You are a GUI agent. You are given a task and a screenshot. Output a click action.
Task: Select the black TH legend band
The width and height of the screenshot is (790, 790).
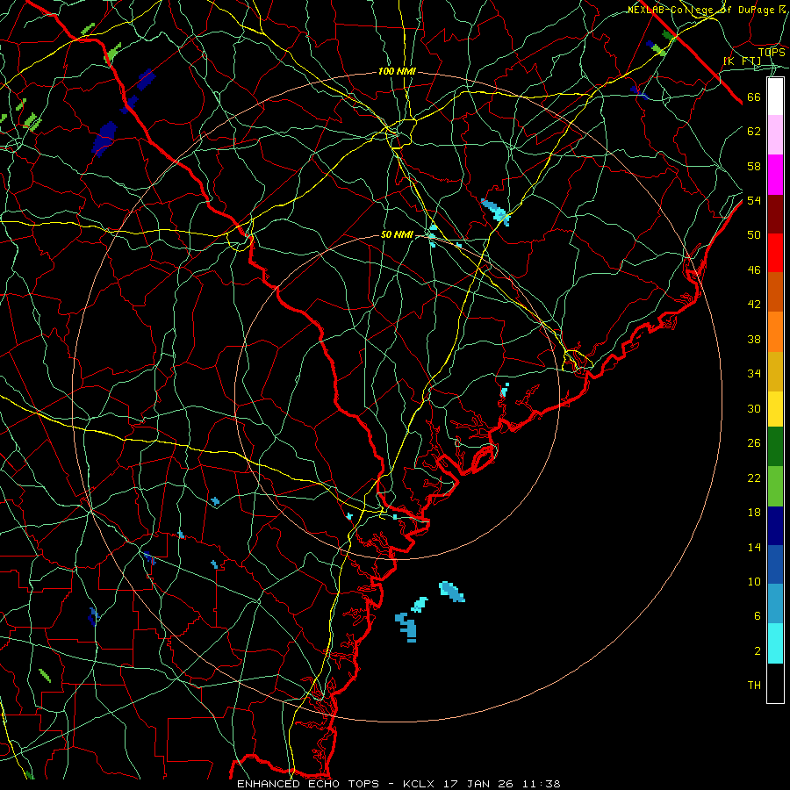775,683
